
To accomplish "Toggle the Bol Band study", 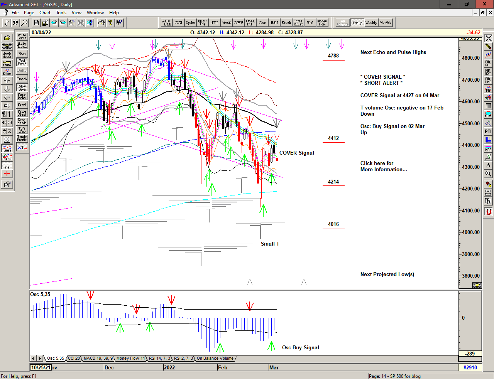I will 22,62.
